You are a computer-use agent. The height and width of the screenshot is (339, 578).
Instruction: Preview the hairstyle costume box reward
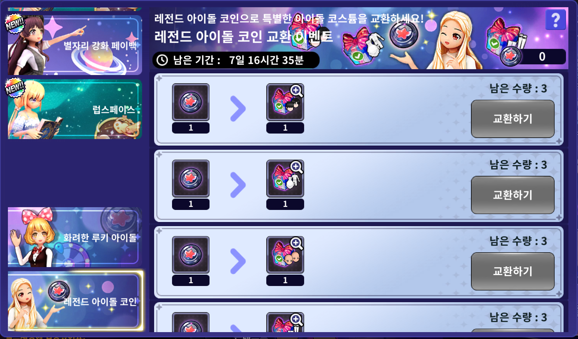pyautogui.click(x=285, y=102)
